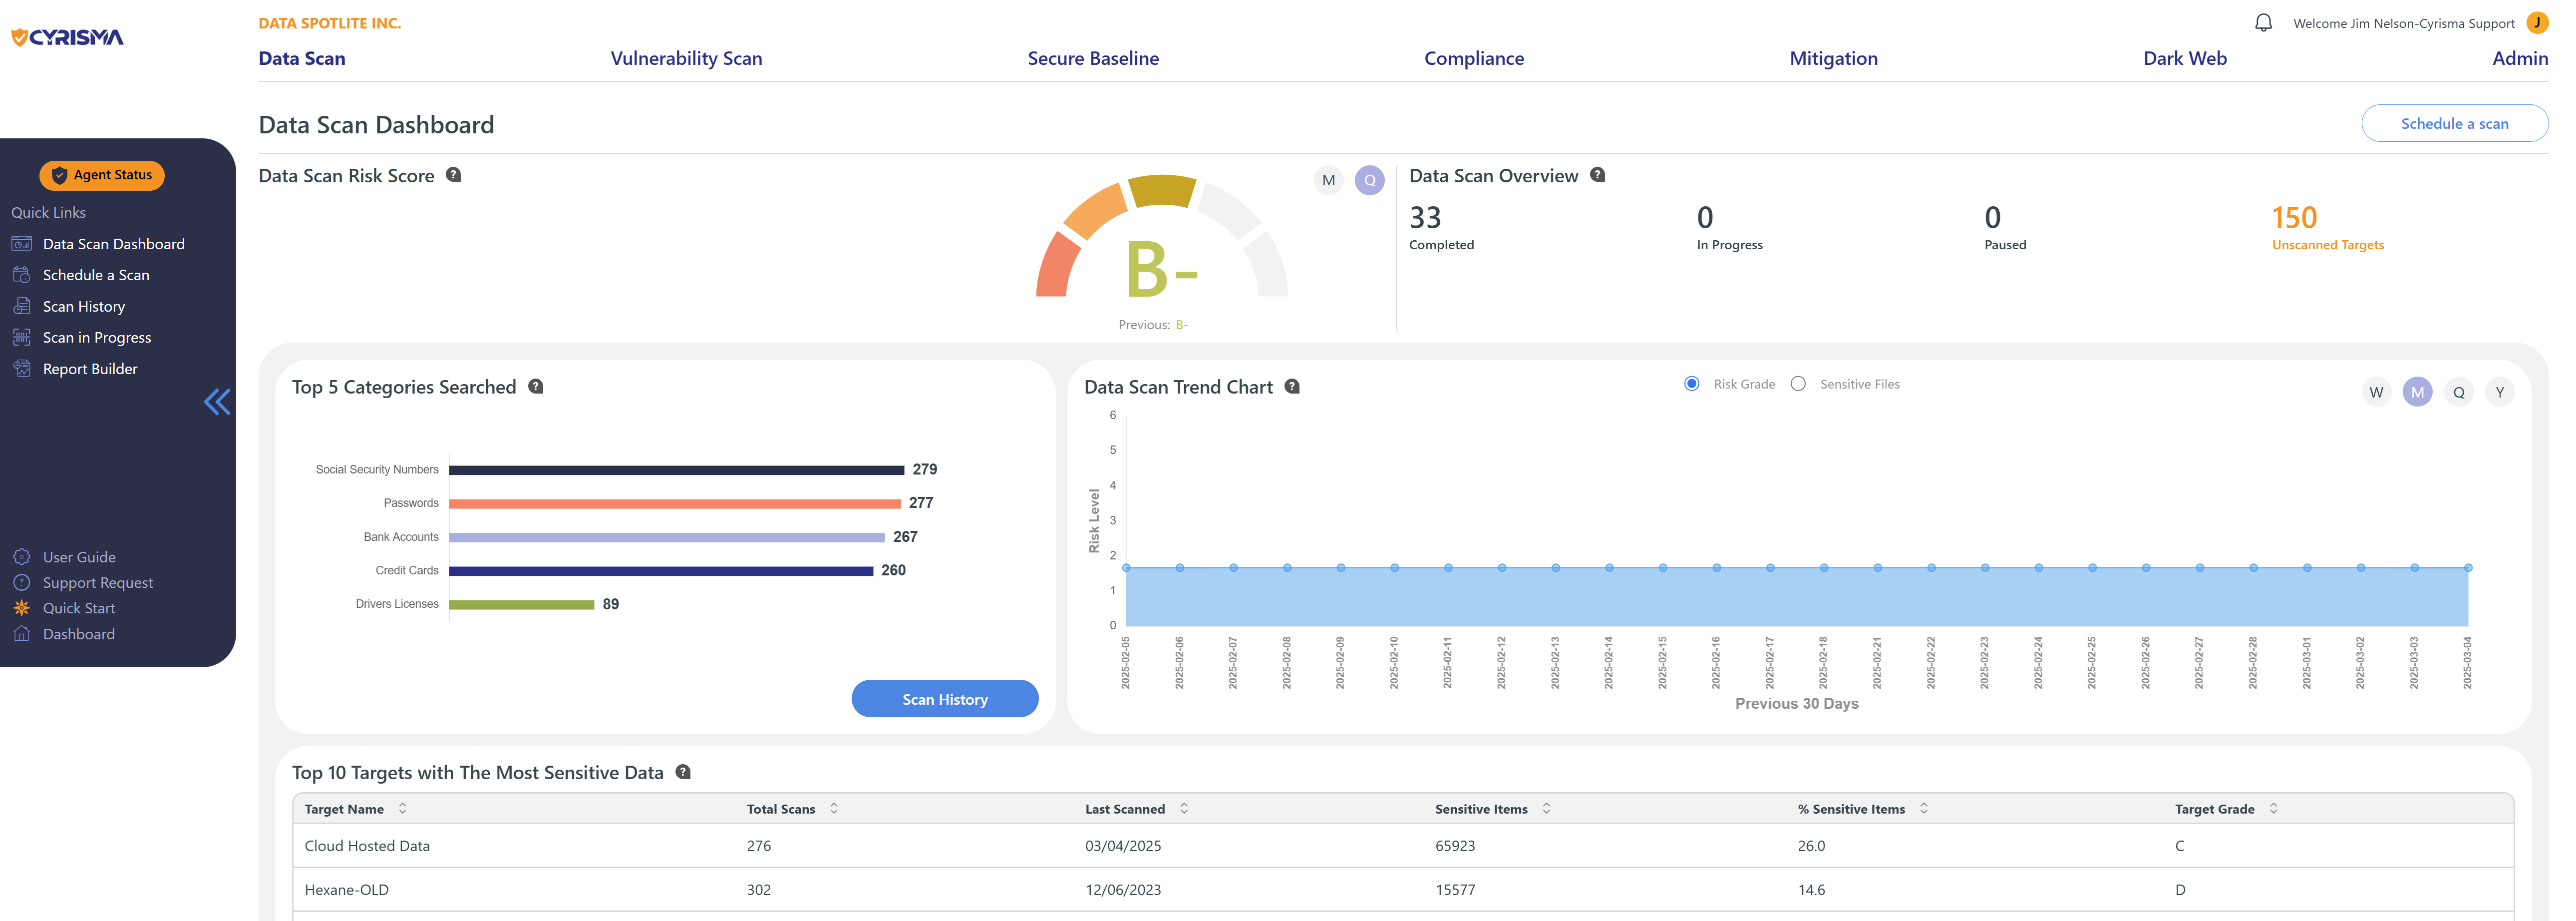Open the Vulnerability Scan tab
2576x921 pixels.
[686, 58]
